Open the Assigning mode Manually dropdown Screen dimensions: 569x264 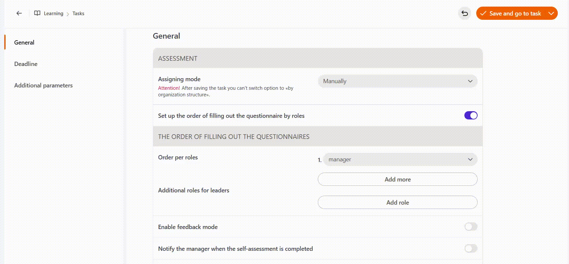(397, 81)
